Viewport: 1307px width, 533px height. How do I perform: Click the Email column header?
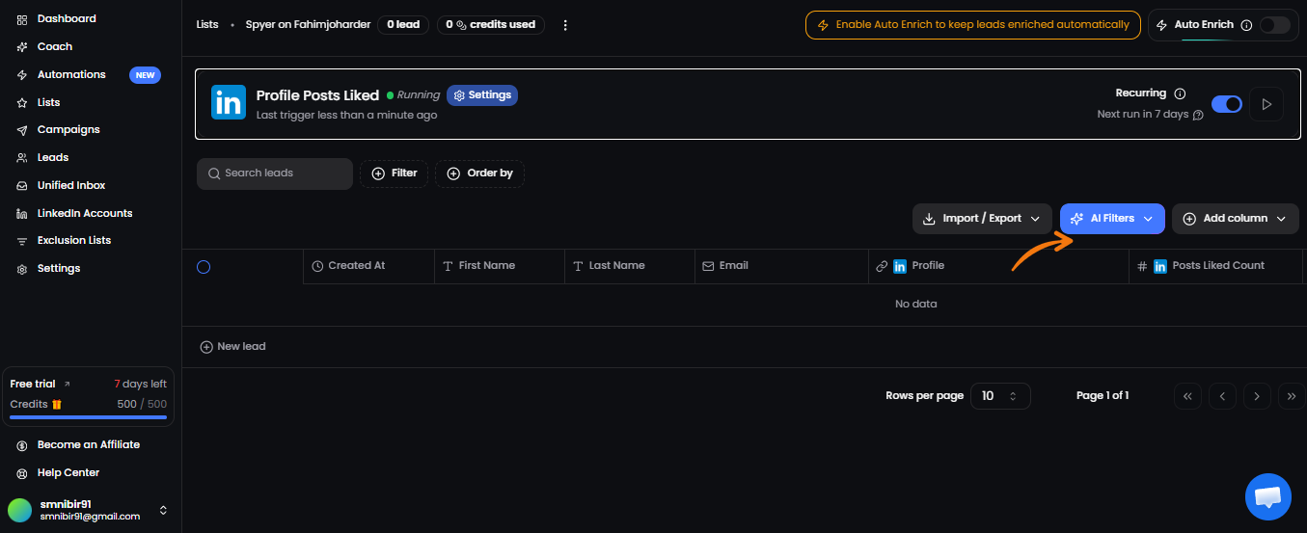coord(781,267)
